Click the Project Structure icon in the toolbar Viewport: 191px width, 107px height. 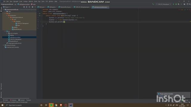187,4
